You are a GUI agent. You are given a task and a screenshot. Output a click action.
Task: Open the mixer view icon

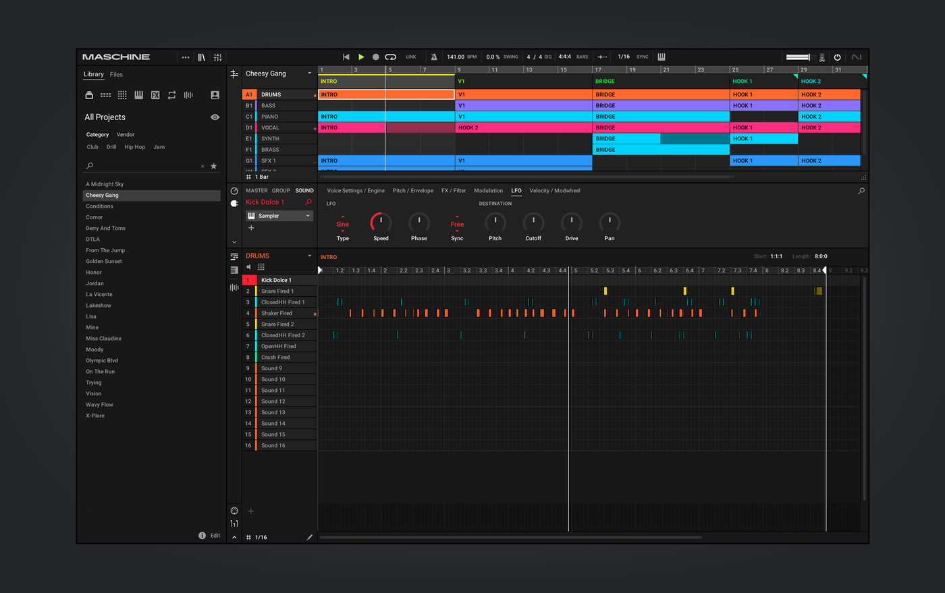(x=217, y=57)
